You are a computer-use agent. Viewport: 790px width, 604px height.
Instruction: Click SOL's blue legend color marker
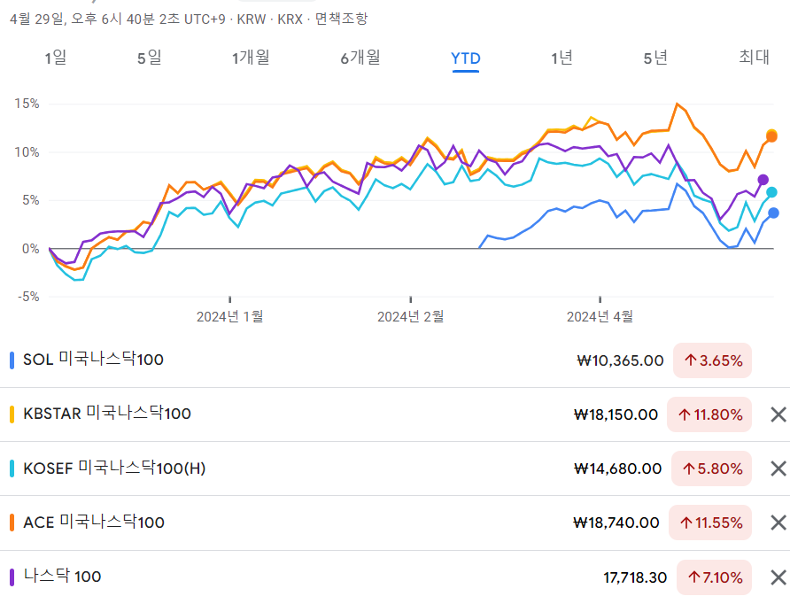point(10,360)
